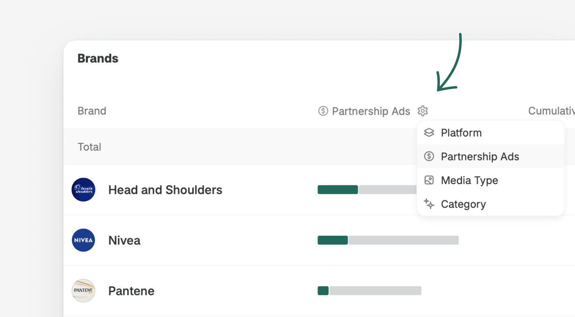Open the Nivea brand row

click(x=124, y=240)
